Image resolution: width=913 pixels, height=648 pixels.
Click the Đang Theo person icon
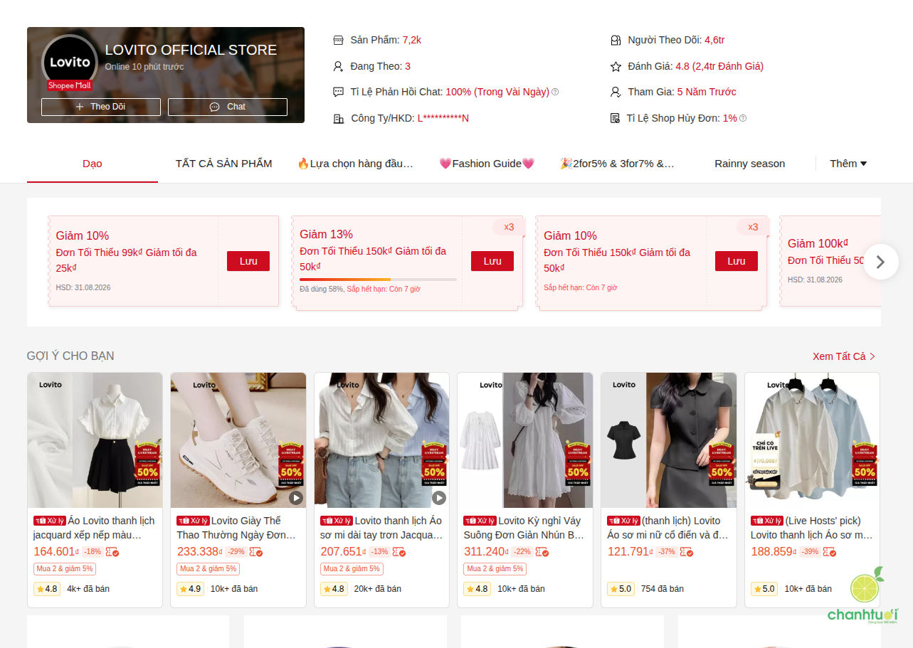pos(338,66)
